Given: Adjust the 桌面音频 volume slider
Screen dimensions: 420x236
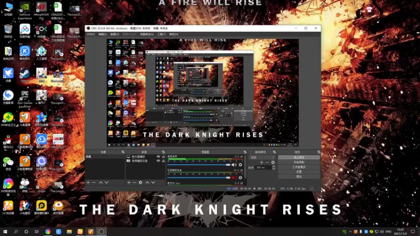Looking at the screenshot, I should (x=199, y=165).
